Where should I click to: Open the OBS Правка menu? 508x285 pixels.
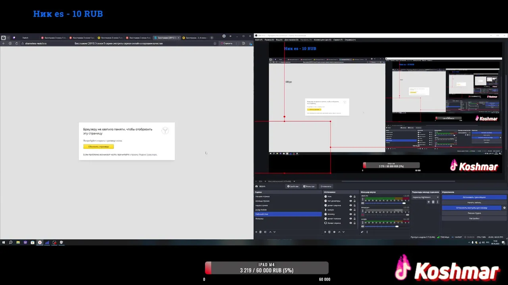pos(269,40)
